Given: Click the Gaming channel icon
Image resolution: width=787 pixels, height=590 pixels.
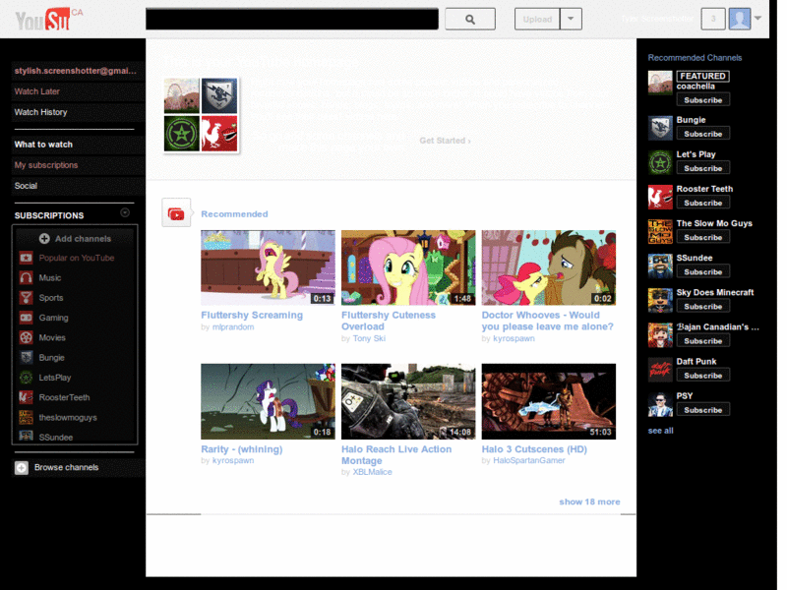Looking at the screenshot, I should click(x=27, y=318).
